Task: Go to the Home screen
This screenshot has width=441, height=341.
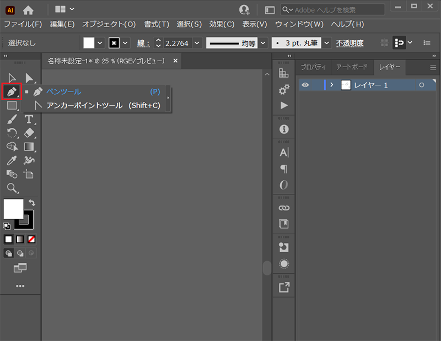Action: (28, 10)
